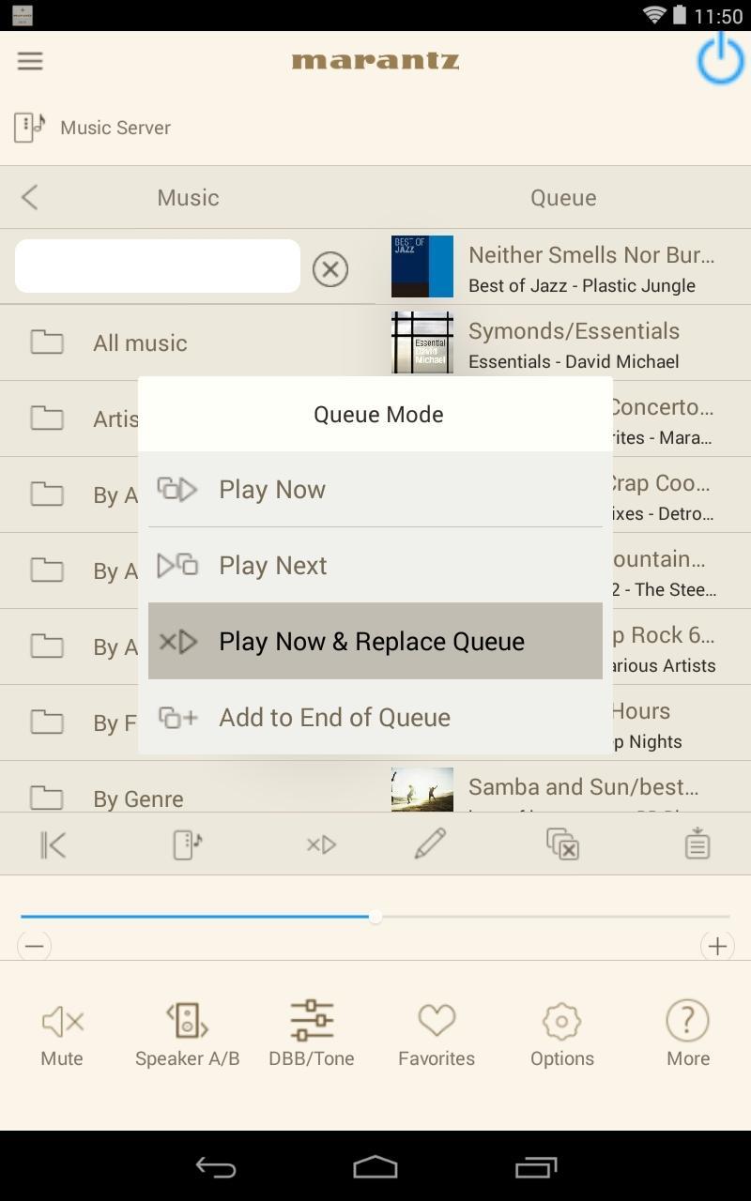The height and width of the screenshot is (1201, 751).
Task: Tap the Music Server source icon
Action: 29,128
